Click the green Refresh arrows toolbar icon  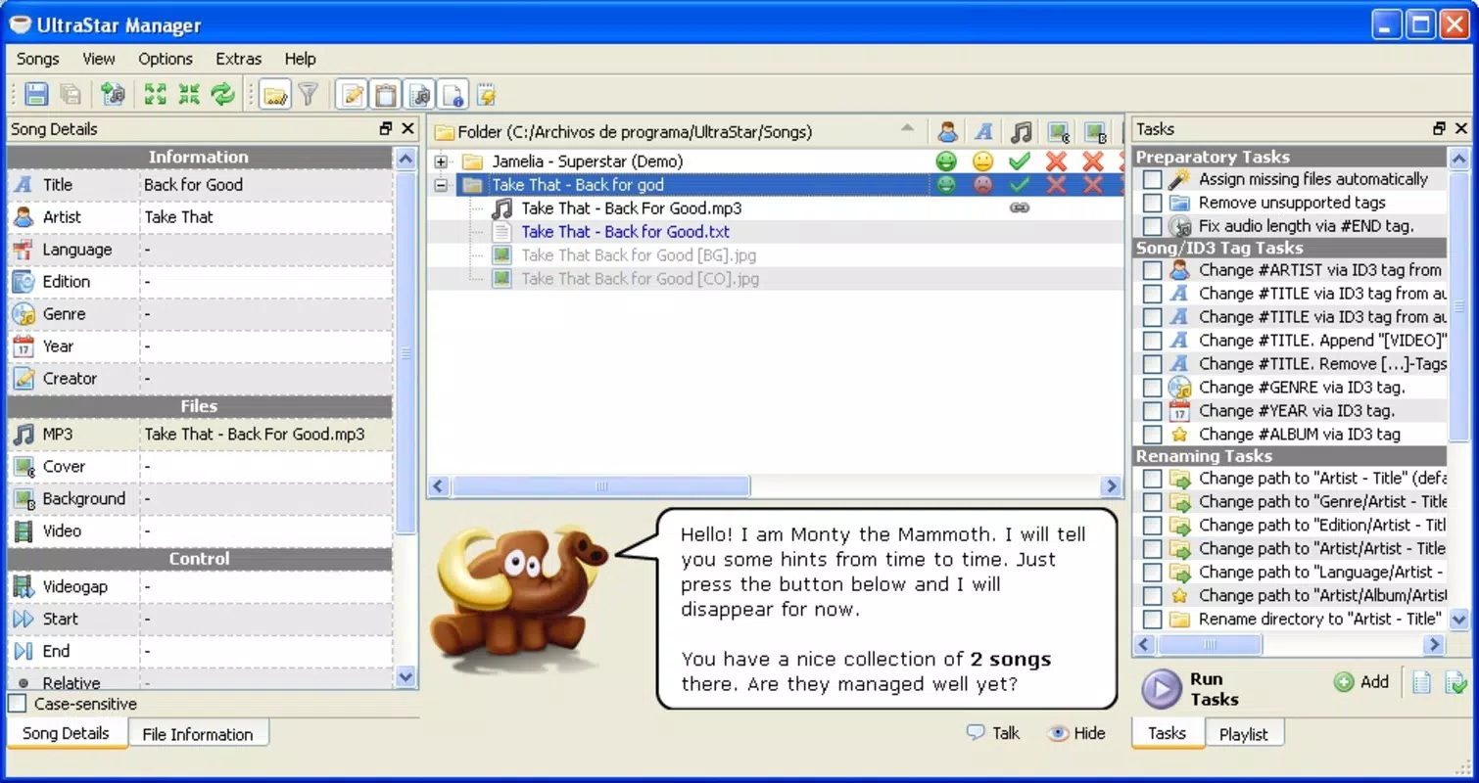[x=223, y=94]
